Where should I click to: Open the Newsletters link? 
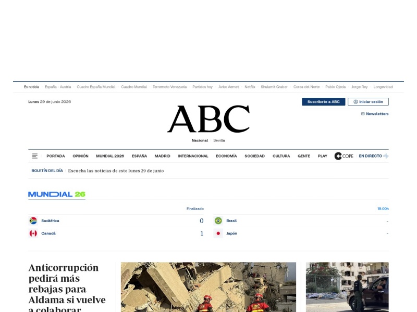(377, 114)
